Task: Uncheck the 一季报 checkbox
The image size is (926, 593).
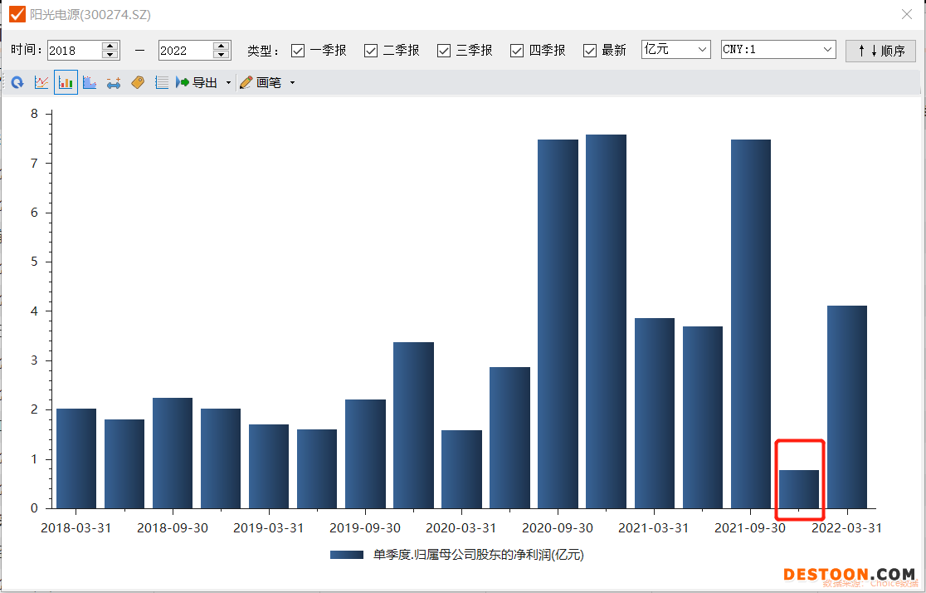Action: [298, 51]
